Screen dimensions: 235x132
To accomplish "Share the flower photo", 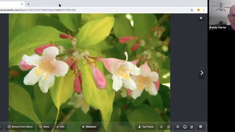I will (44, 127).
